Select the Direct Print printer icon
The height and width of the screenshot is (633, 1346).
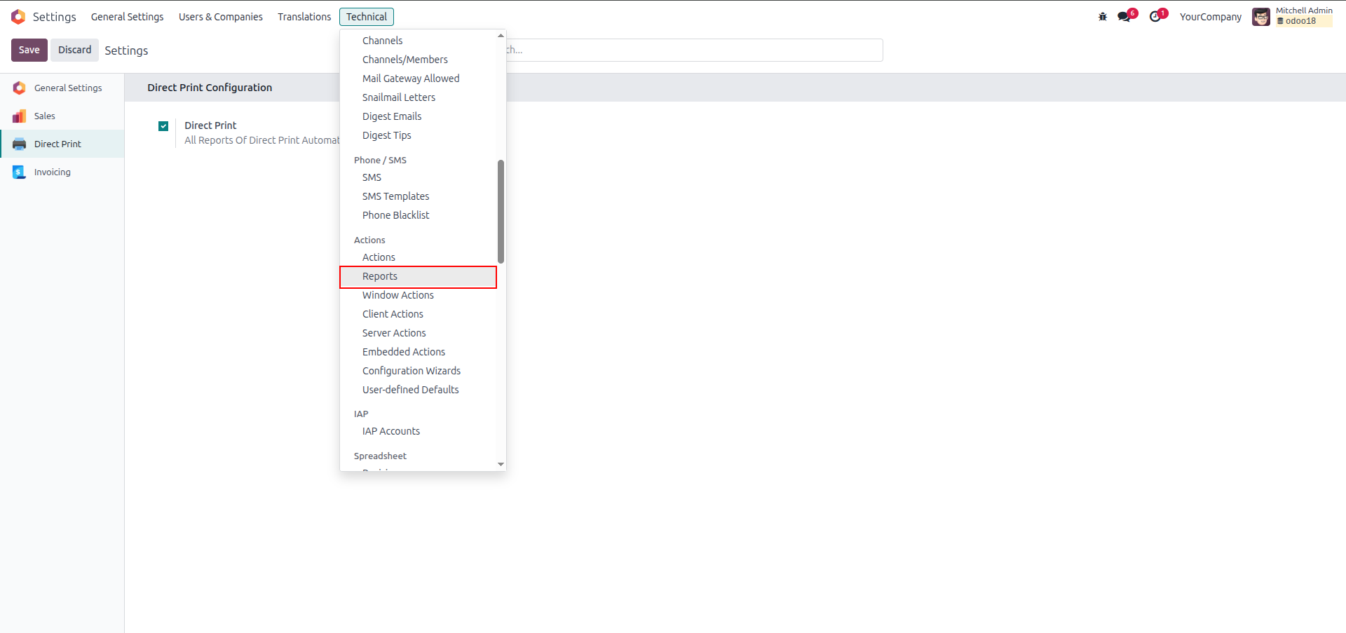(x=20, y=144)
